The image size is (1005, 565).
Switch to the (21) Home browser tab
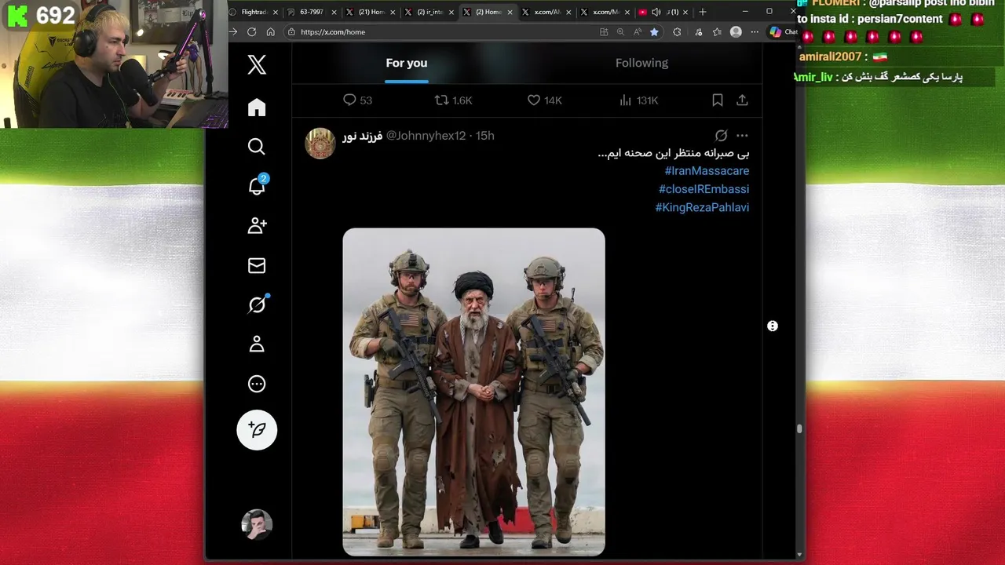pyautogui.click(x=371, y=12)
